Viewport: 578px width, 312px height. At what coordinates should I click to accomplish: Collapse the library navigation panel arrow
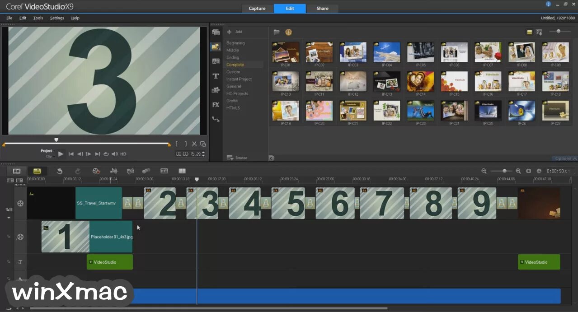271,158
